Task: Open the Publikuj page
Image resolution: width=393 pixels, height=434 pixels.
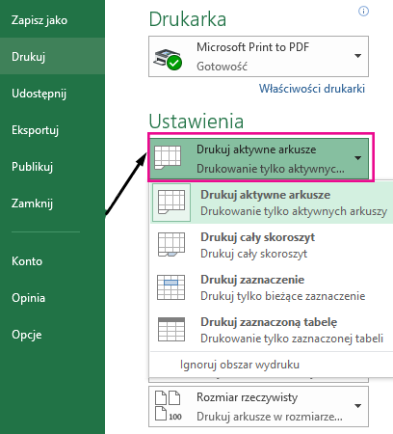Action: click(x=32, y=167)
